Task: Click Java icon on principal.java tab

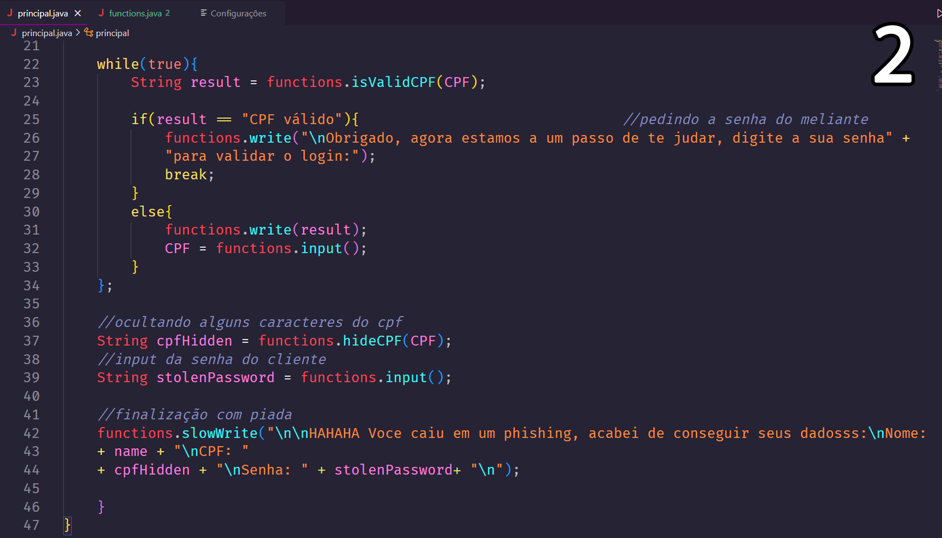Action: pyautogui.click(x=10, y=13)
